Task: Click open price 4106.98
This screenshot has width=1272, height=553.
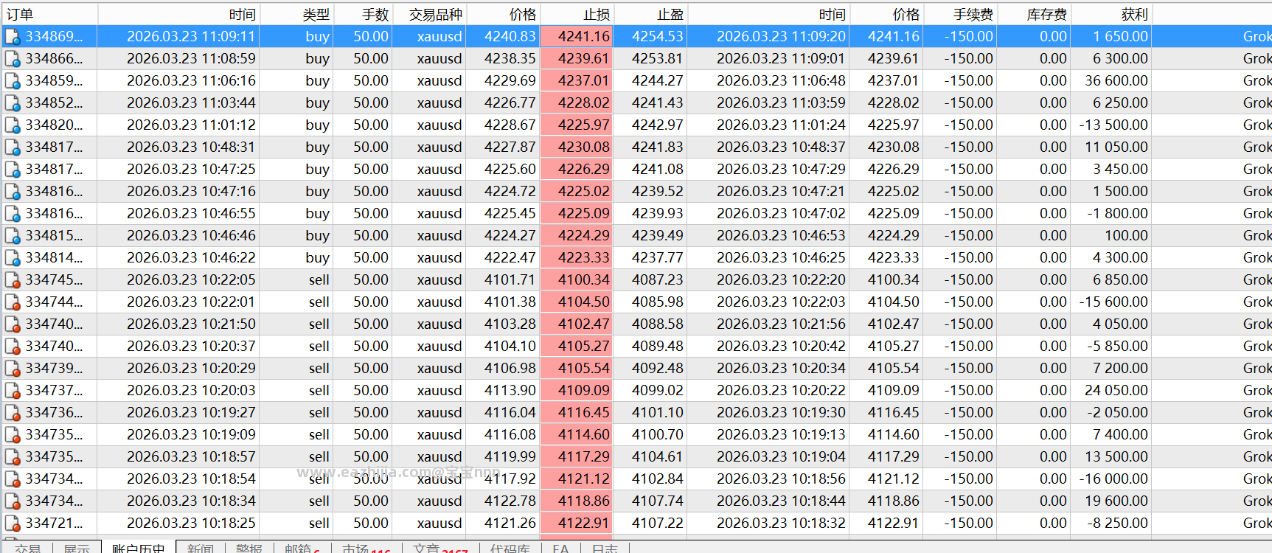Action: click(510, 368)
